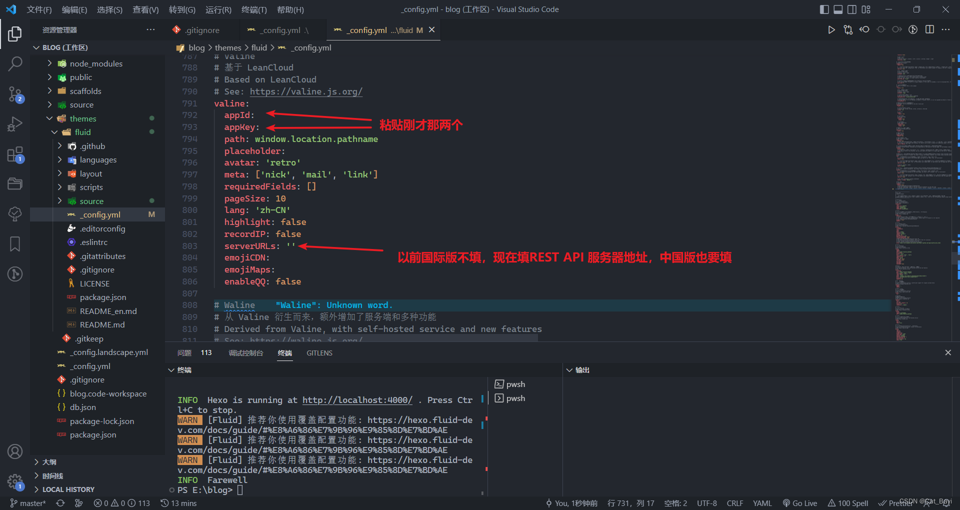Open LICENSE file in explorer

point(94,283)
